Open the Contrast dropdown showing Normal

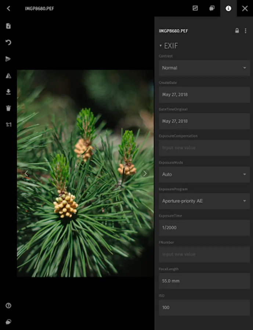204,68
